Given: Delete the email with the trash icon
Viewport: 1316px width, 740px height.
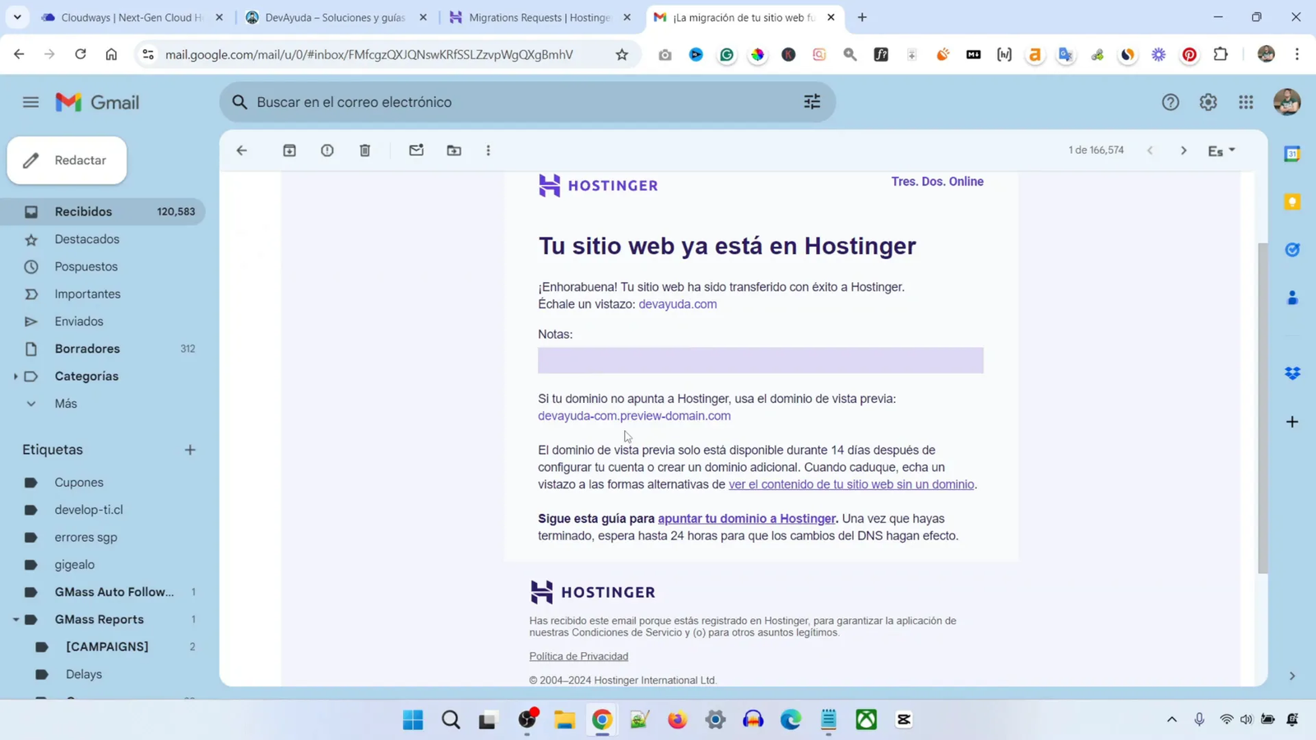Looking at the screenshot, I should click(x=365, y=150).
